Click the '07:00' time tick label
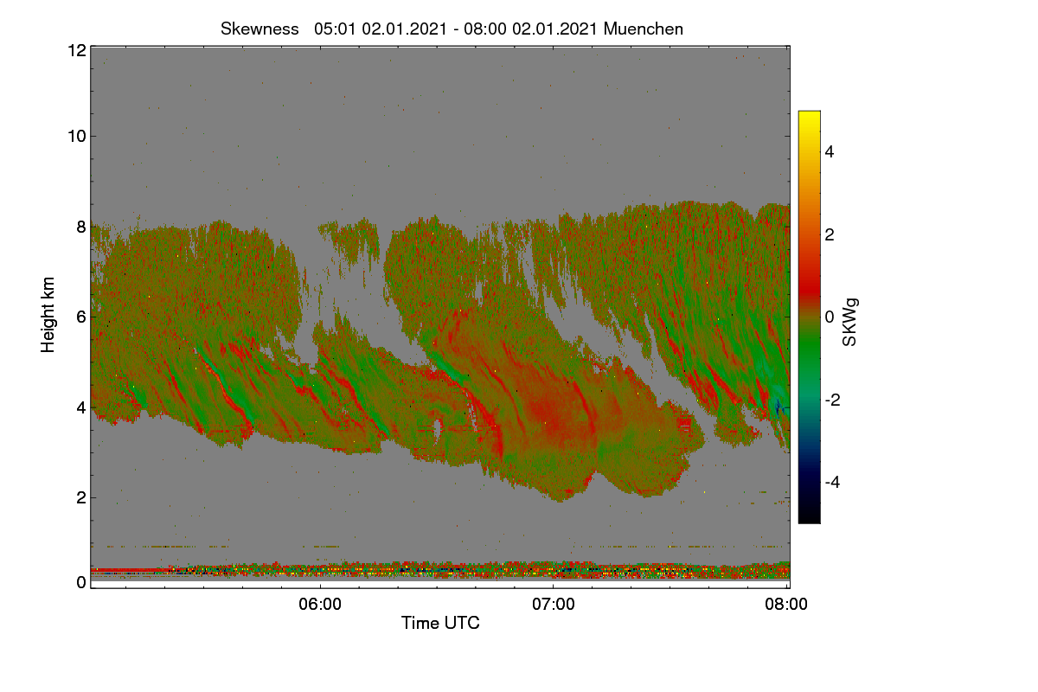The height and width of the screenshot is (692, 1038). click(554, 605)
